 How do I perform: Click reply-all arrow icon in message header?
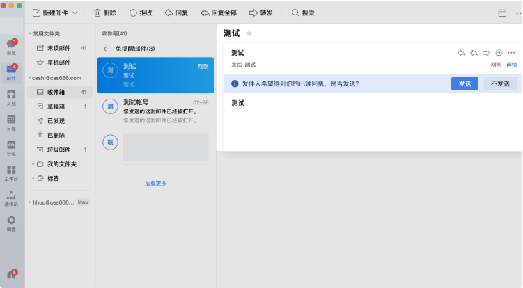[x=474, y=53]
